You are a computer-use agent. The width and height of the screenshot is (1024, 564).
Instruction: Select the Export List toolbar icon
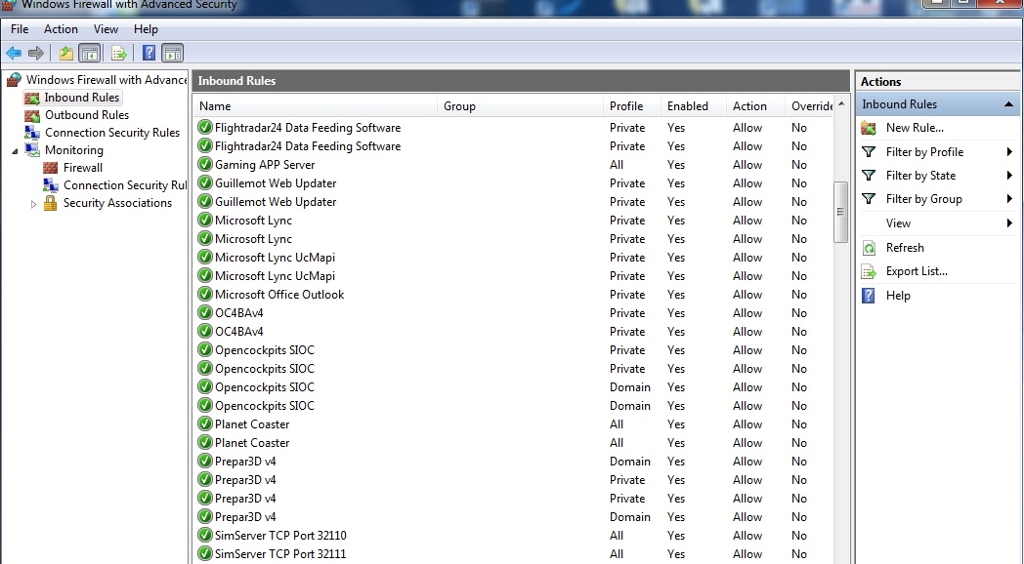point(116,53)
